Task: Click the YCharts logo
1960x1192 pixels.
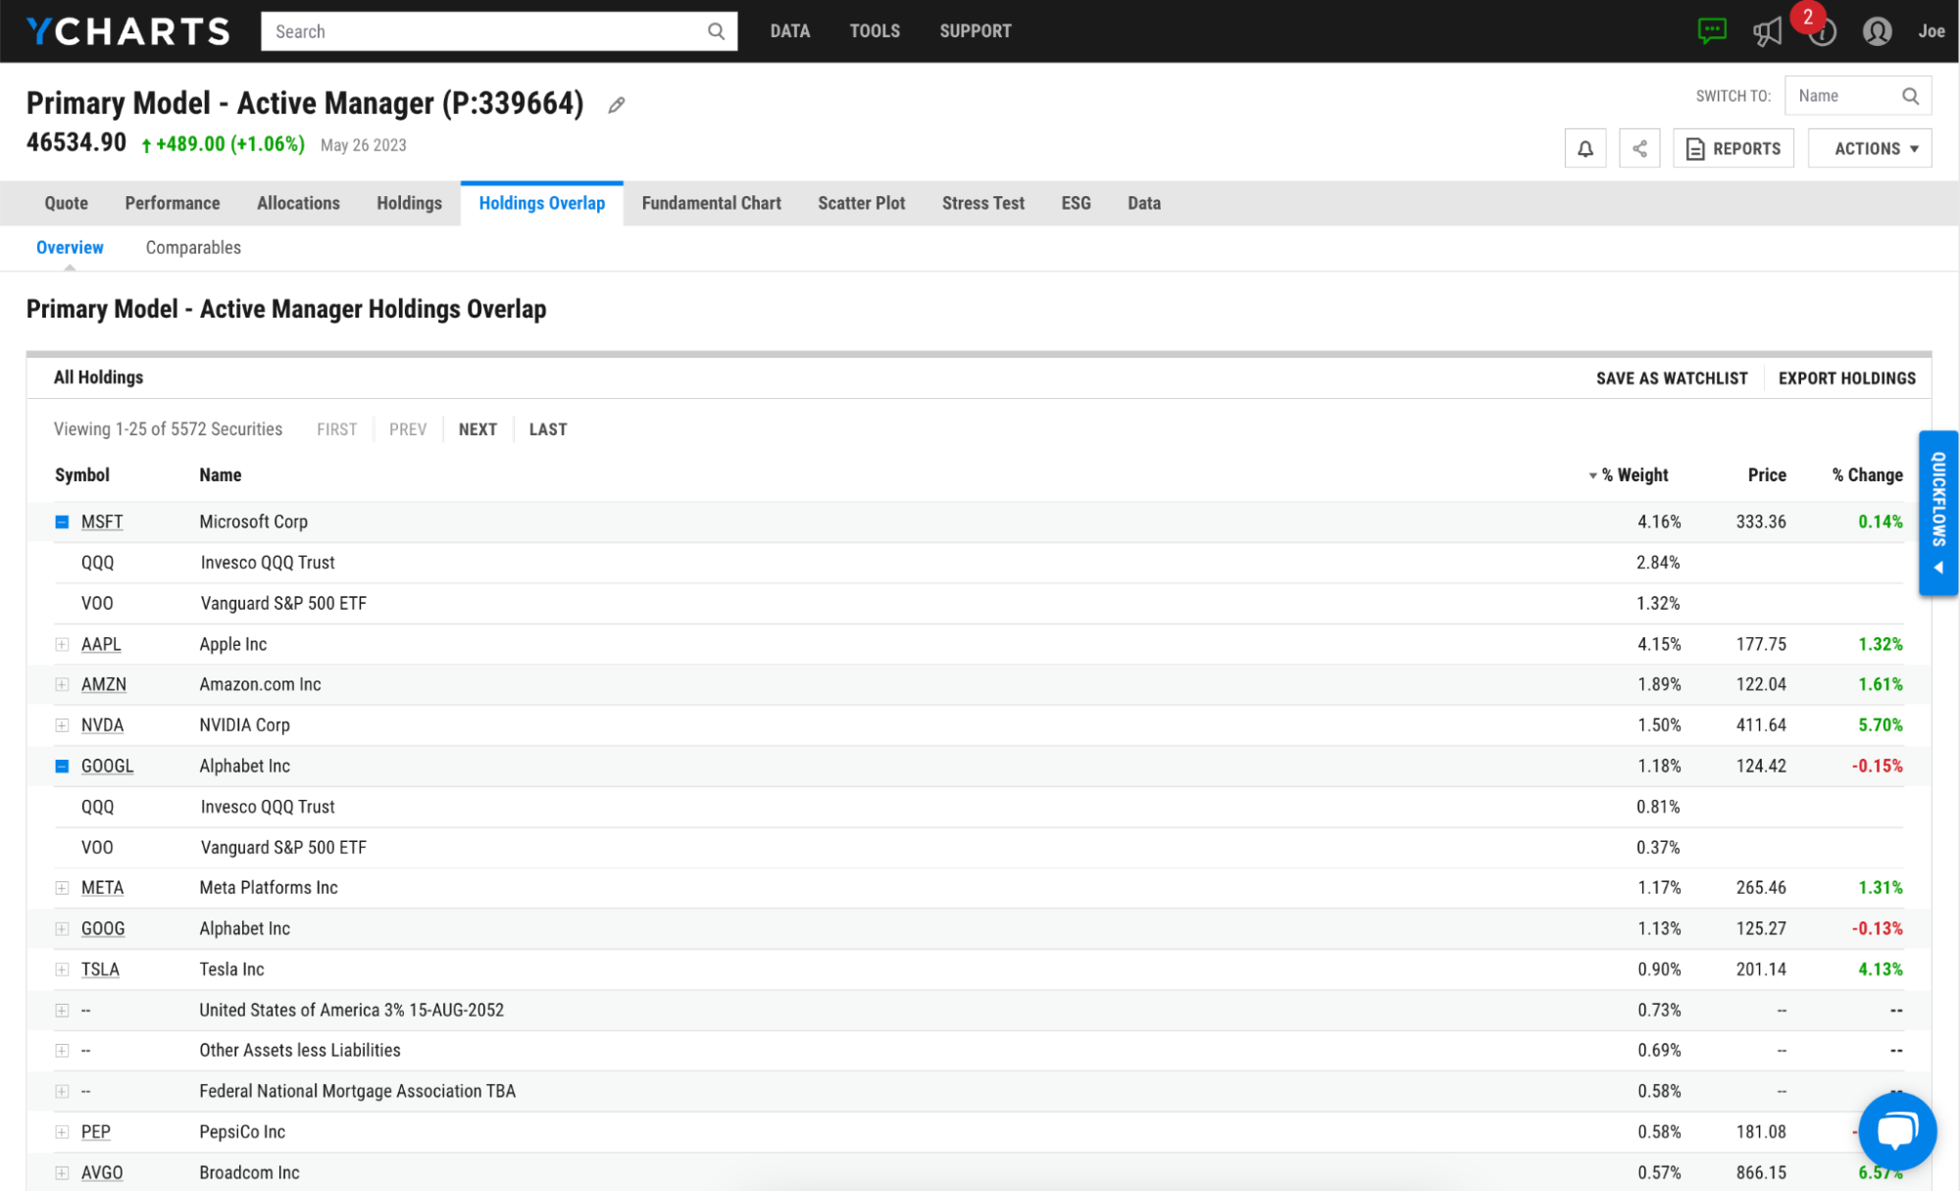Action: click(128, 31)
